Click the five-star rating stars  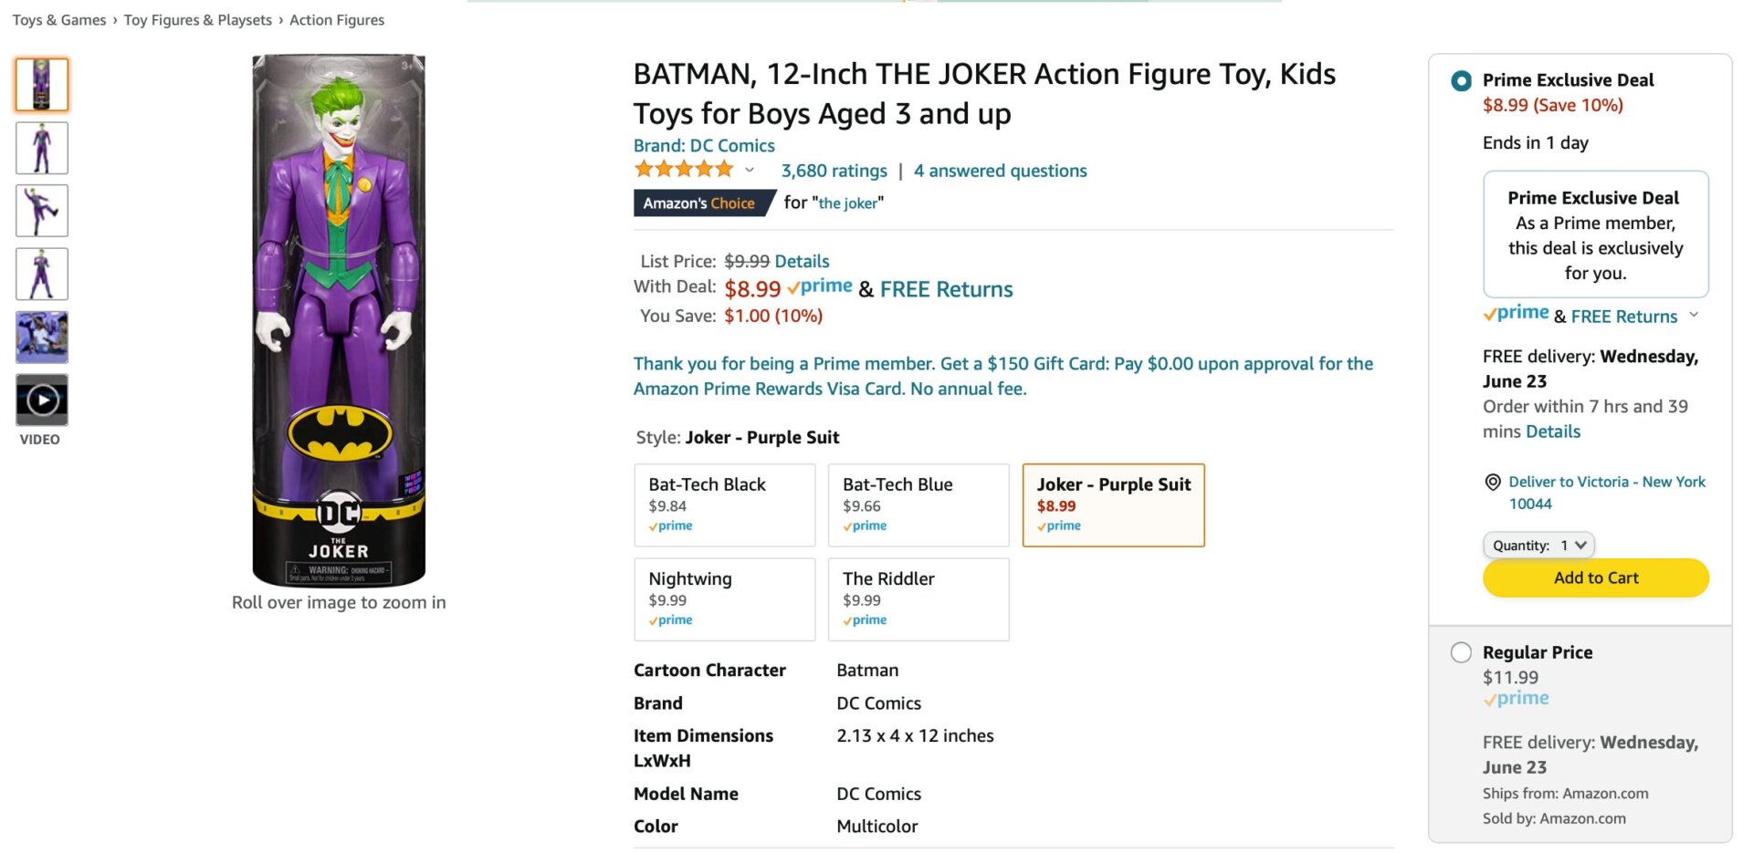[x=683, y=169]
